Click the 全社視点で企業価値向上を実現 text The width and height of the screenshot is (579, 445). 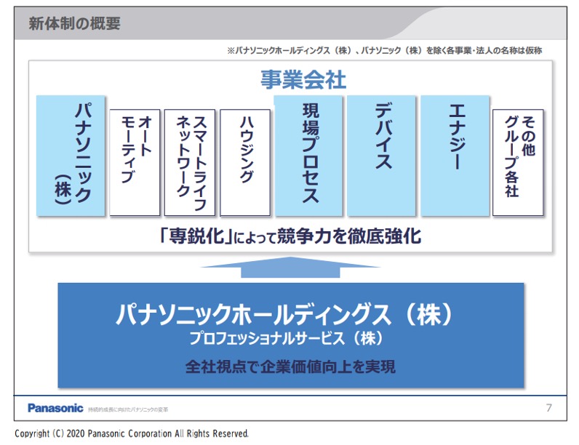click(290, 366)
